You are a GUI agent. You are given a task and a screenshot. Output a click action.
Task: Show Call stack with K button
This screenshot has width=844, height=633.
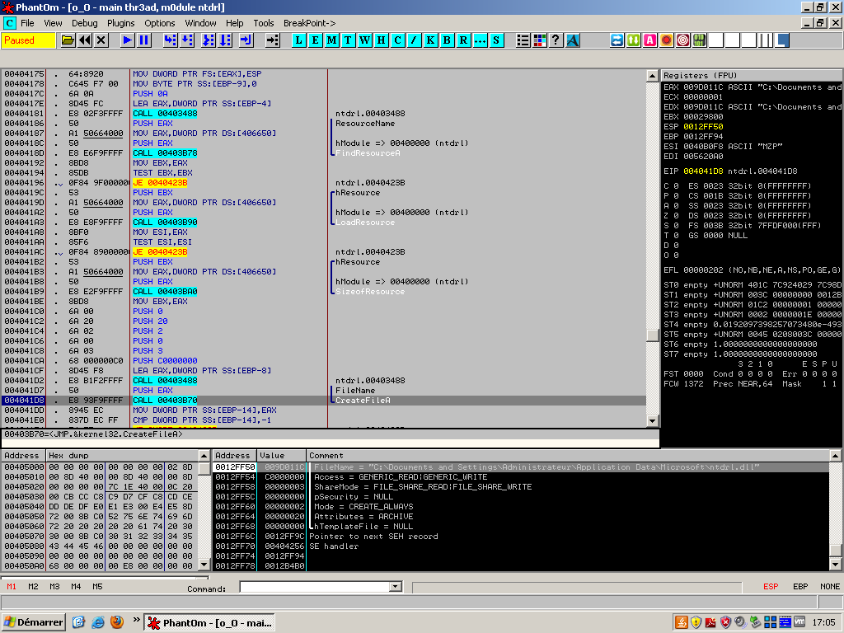tap(430, 40)
